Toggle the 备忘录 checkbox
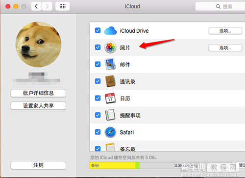The height and width of the screenshot is (178, 245). [x=98, y=149]
